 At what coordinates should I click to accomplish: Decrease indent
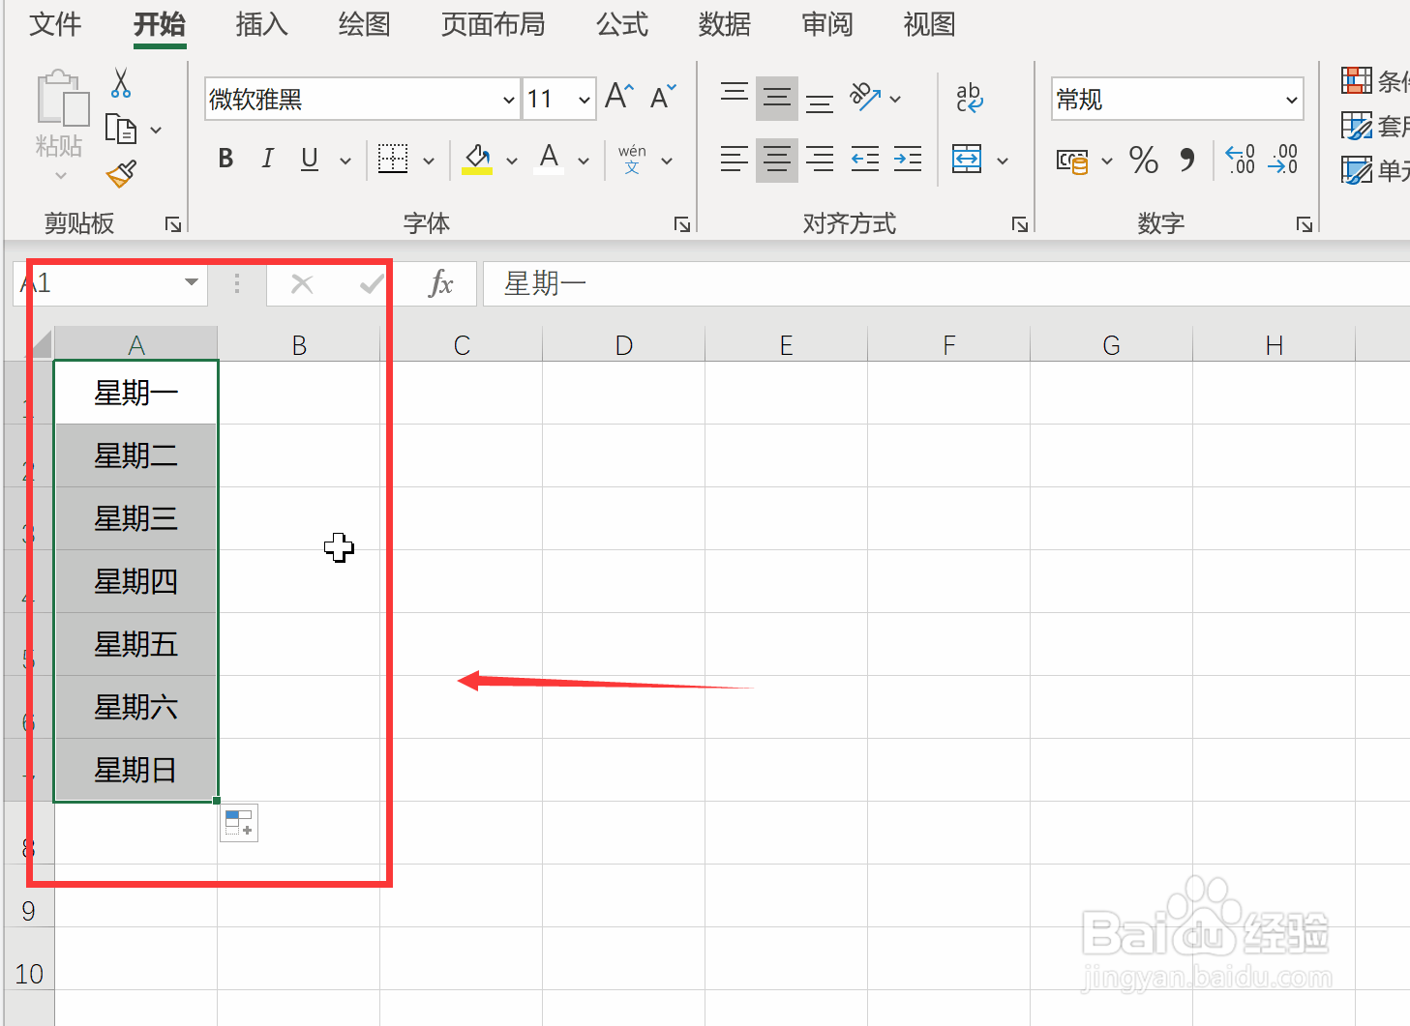click(x=865, y=159)
